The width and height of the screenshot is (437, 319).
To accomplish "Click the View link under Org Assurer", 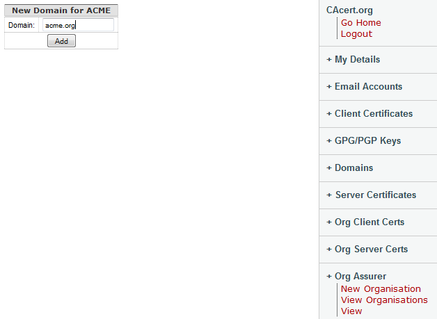I will tap(351, 311).
